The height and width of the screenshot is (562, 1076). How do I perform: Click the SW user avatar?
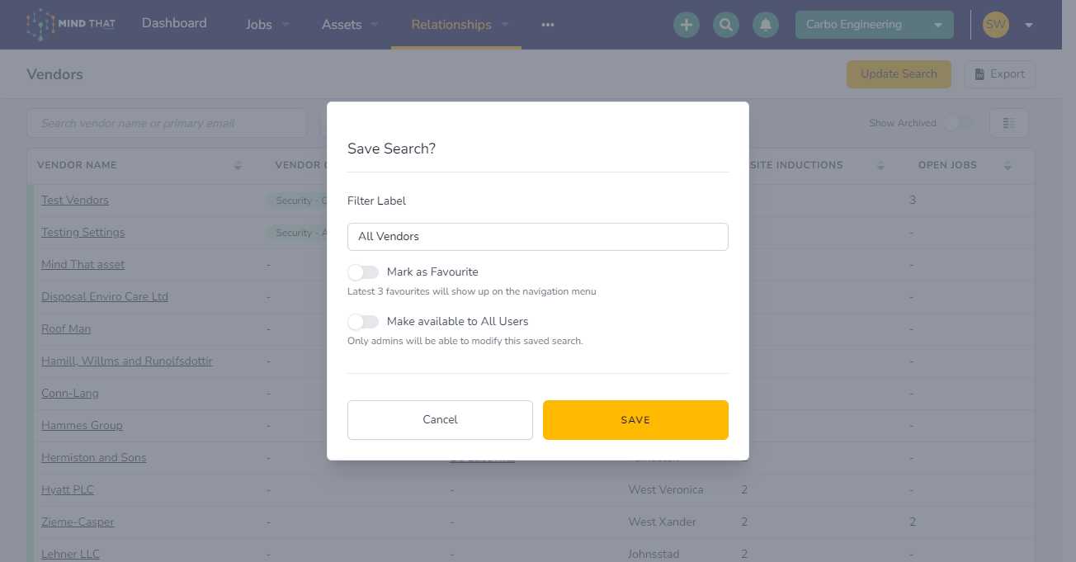[996, 25]
